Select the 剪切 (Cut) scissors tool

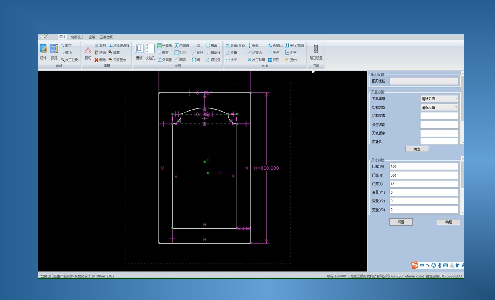(x=88, y=50)
